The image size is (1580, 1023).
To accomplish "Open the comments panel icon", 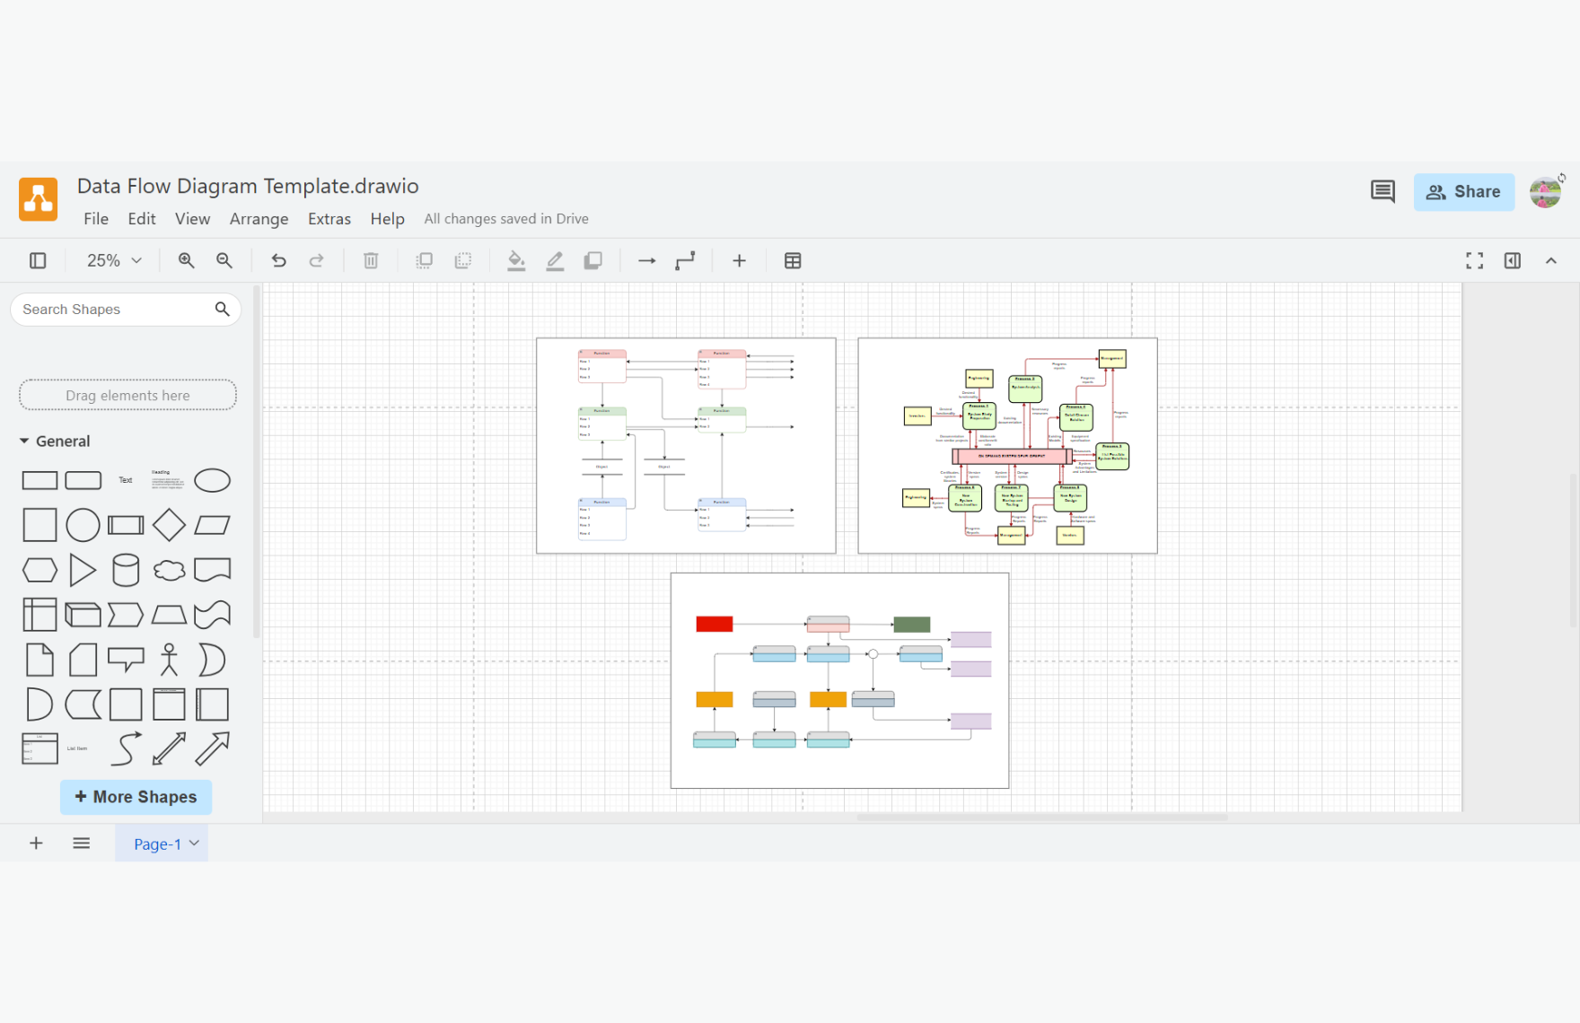I will pos(1382,191).
